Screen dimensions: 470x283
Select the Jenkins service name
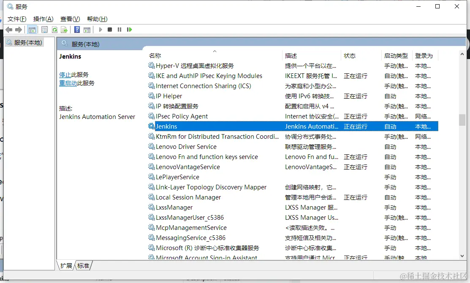click(x=166, y=127)
